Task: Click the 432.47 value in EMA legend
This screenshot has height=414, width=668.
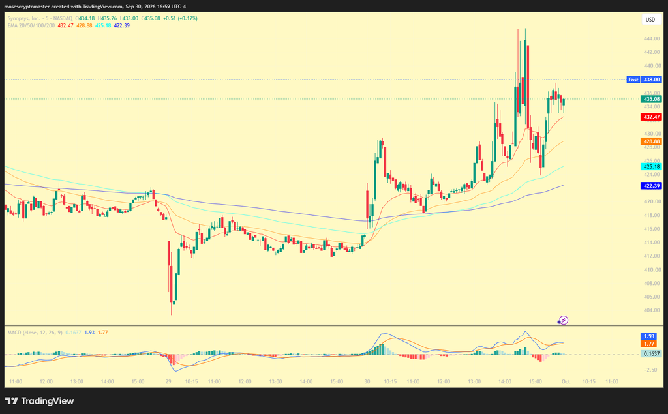Action: [66, 25]
